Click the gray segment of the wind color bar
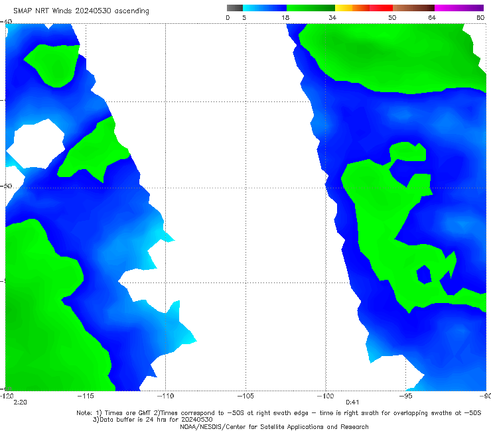This screenshot has height=431, width=491. [x=235, y=8]
